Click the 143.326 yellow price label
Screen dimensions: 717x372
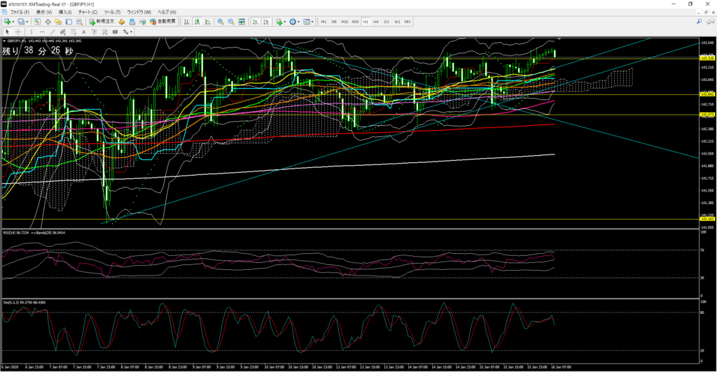pyautogui.click(x=707, y=59)
